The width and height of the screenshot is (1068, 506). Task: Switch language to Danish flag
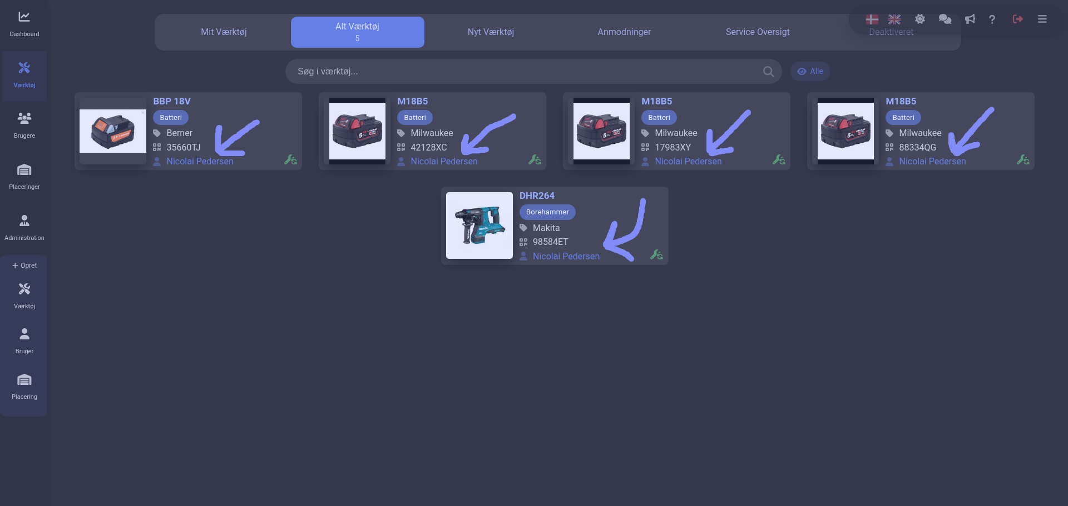[872, 19]
